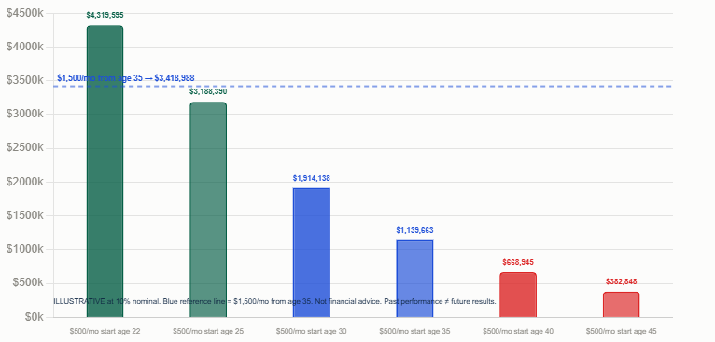Click the $3500k y-axis tick label

(25, 80)
